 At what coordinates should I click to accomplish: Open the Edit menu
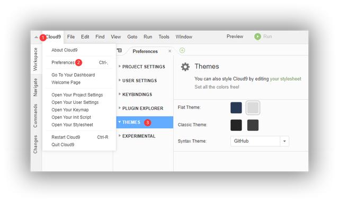[x=85, y=37]
